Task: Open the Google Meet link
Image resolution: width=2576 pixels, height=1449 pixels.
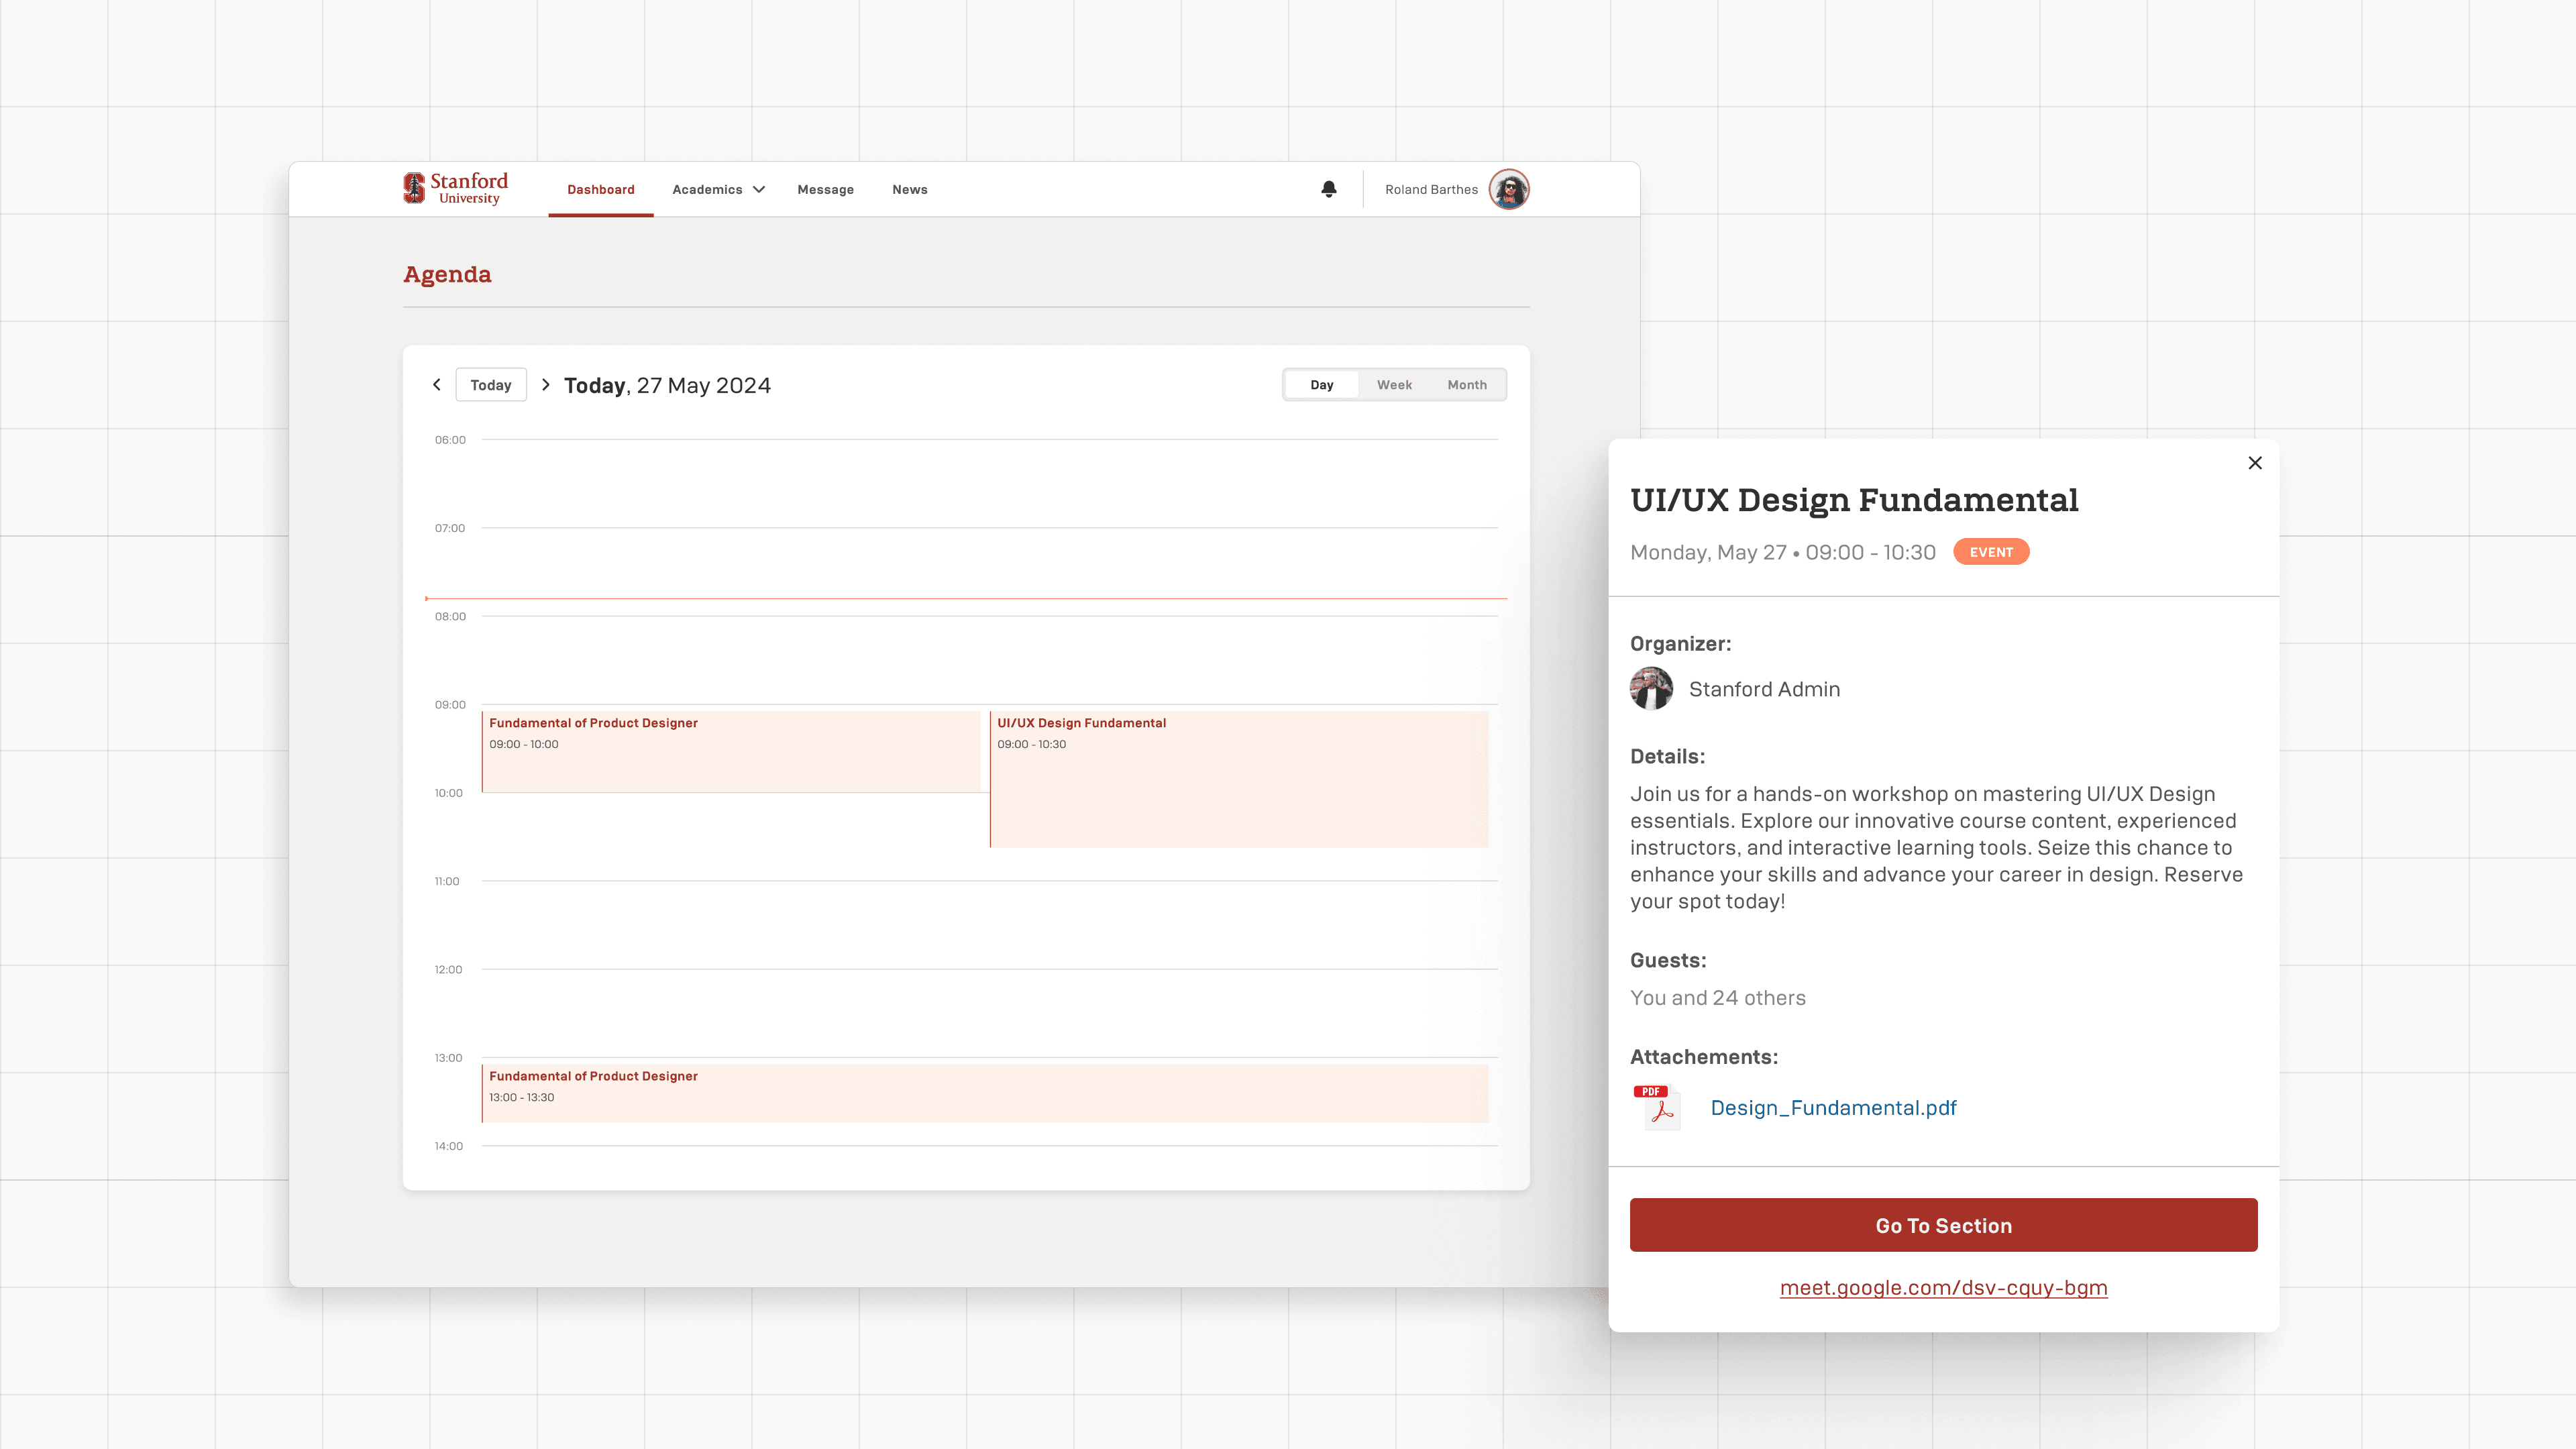Action: pos(1943,1288)
